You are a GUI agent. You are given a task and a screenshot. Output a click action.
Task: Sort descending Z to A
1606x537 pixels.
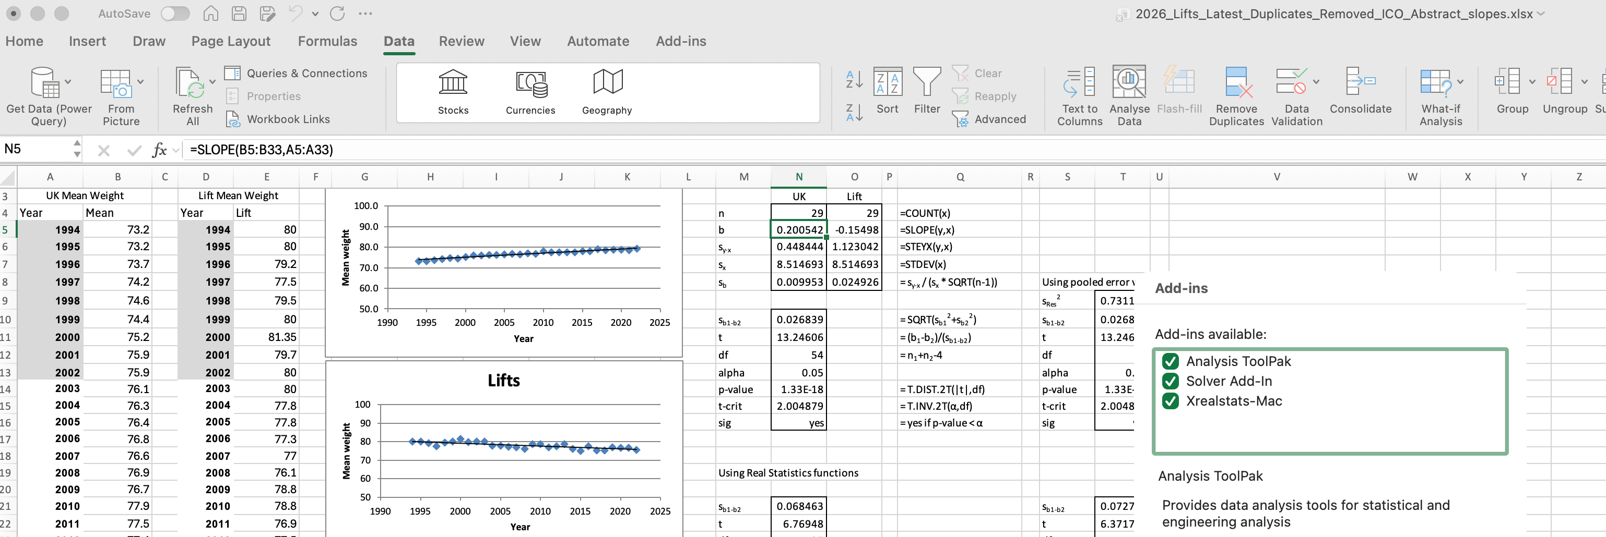854,113
